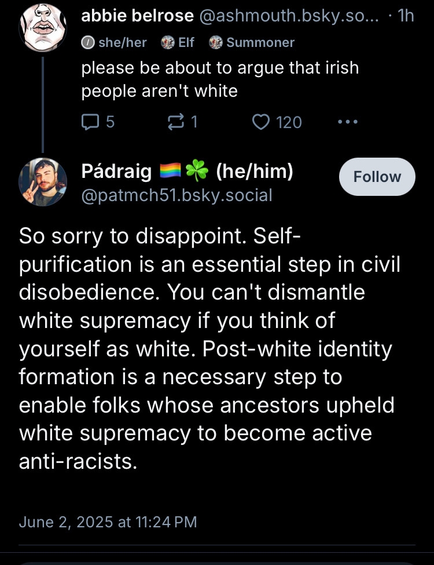The height and width of the screenshot is (565, 434).
Task: Open the abbie belrose display name link
Action: pyautogui.click(x=137, y=16)
